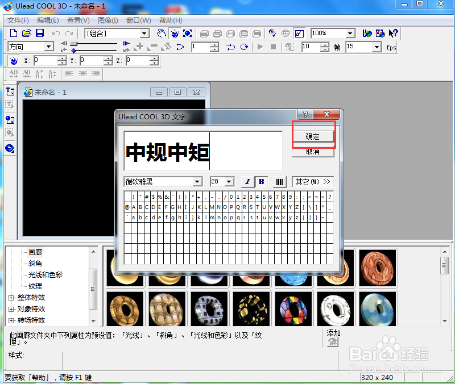Click the X coordinate input field
The width and height of the screenshot is (455, 384).
46,61
